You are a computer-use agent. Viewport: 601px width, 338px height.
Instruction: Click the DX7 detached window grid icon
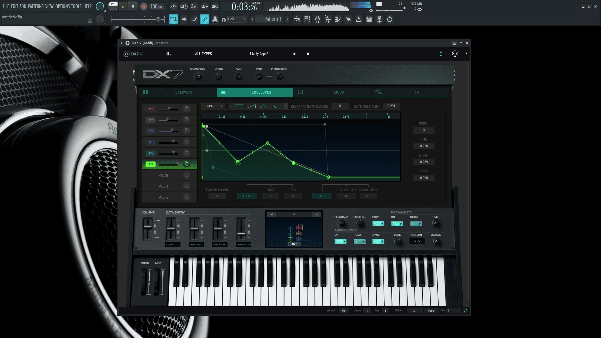coord(455,43)
